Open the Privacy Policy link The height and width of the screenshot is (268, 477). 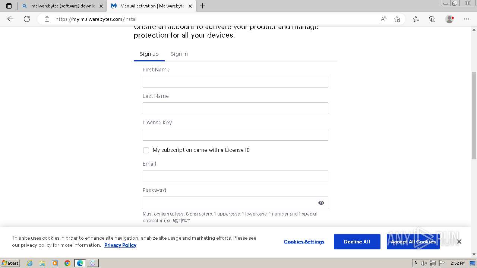point(120,245)
